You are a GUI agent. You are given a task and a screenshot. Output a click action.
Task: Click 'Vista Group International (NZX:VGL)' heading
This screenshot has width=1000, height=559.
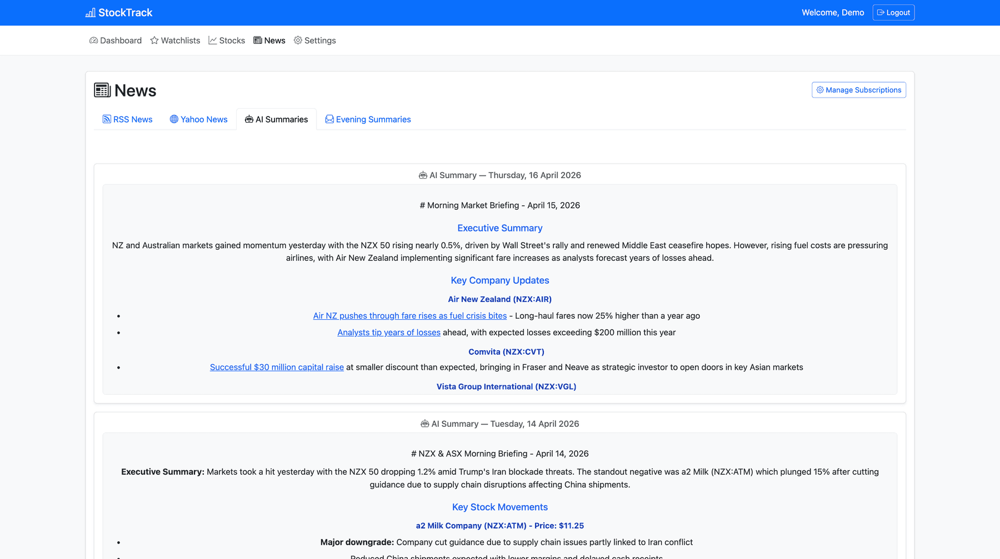(506, 387)
